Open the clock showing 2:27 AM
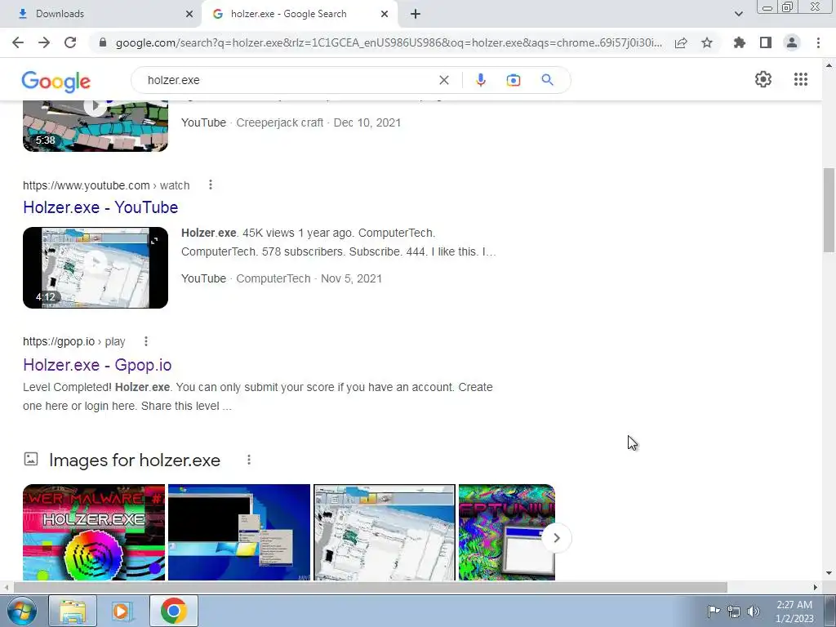 (x=794, y=611)
